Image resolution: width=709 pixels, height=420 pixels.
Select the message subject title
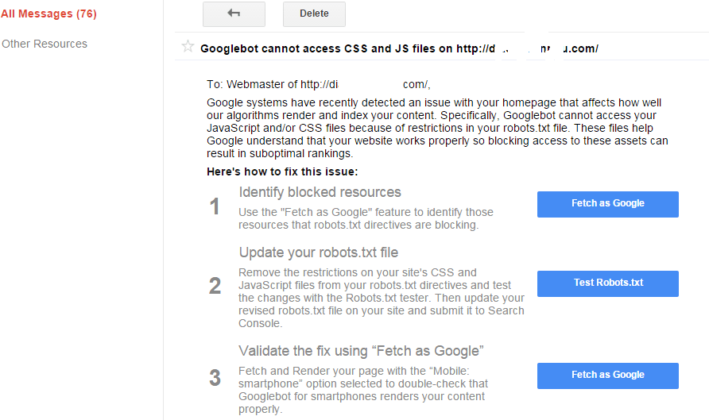click(x=399, y=48)
